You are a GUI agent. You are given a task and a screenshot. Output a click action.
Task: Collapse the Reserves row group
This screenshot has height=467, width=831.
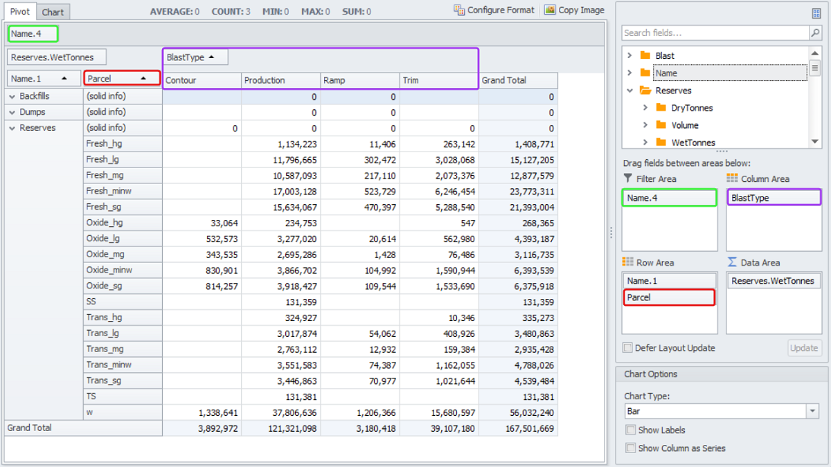click(x=12, y=128)
